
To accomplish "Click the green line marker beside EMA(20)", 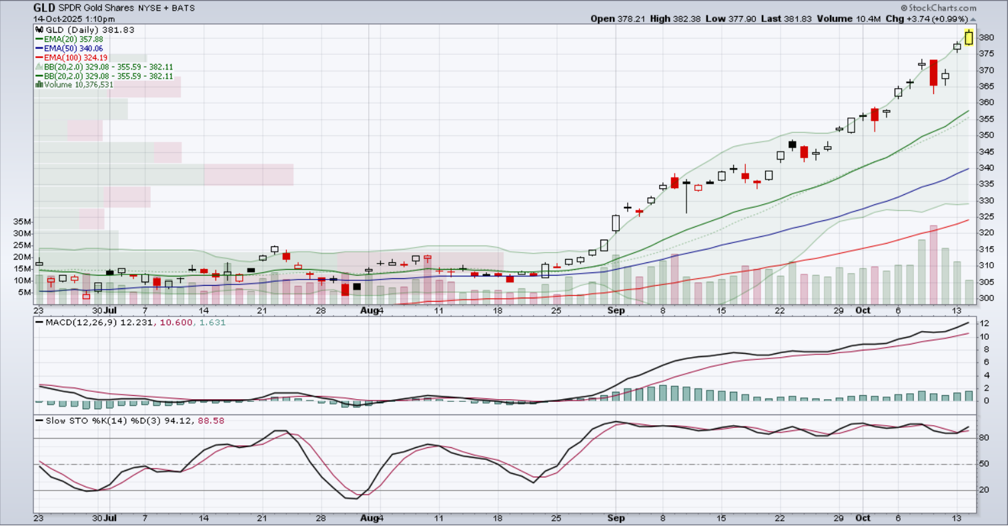I will (38, 39).
